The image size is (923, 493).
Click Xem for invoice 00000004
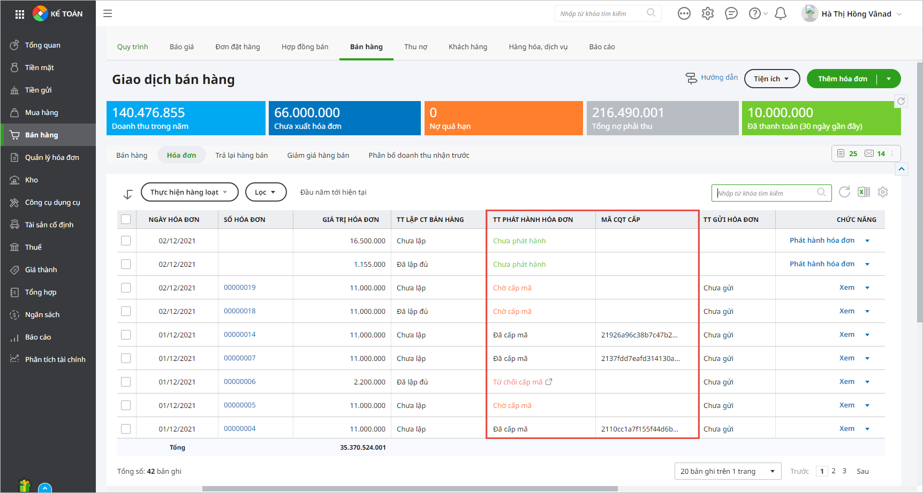(846, 429)
